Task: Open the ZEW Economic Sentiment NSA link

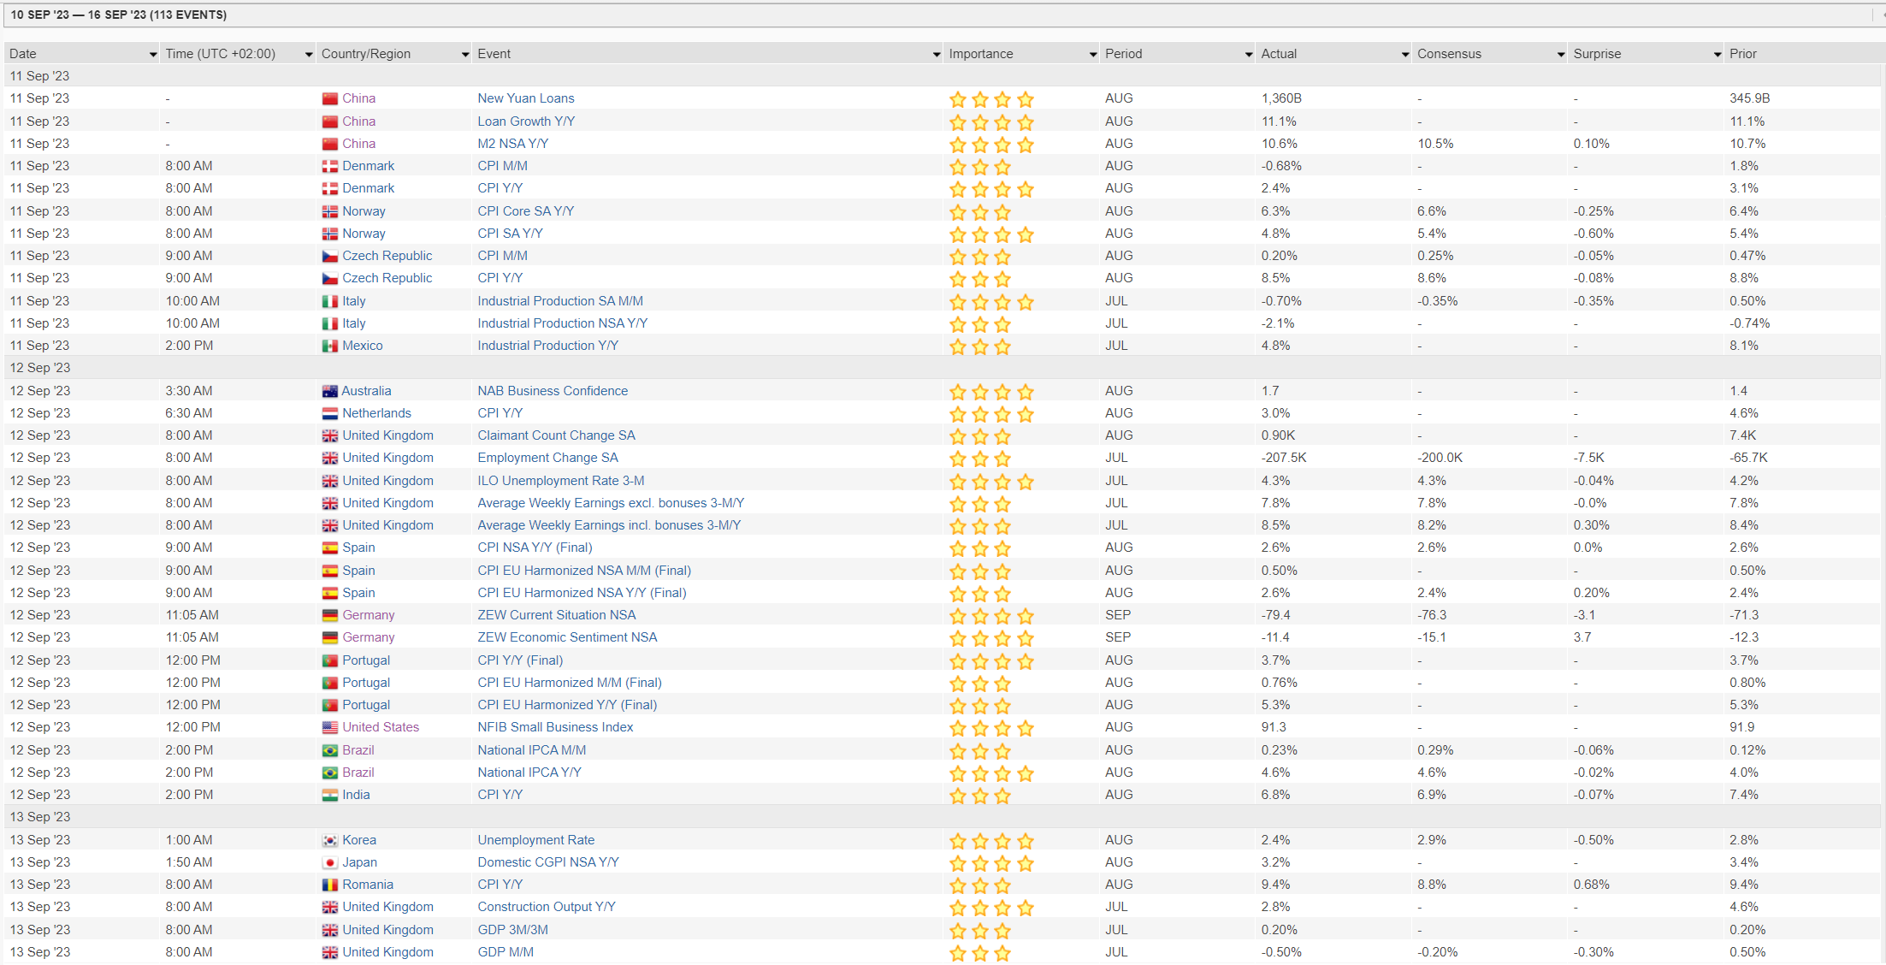Action: [x=567, y=637]
